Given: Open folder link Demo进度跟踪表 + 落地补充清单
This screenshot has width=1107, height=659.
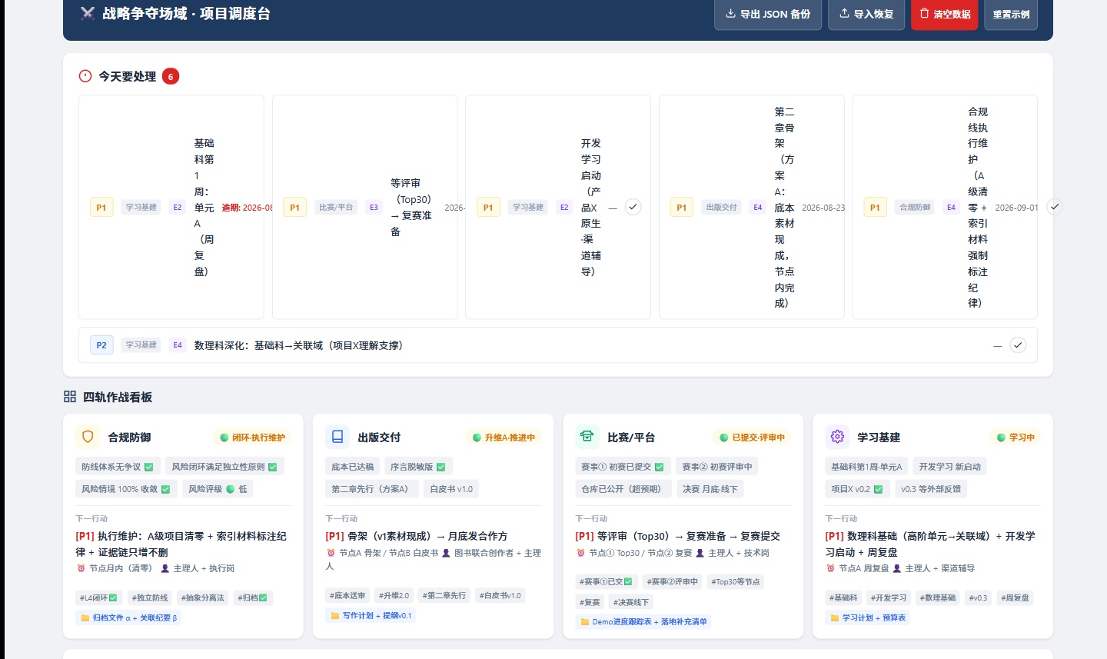Looking at the screenshot, I should 643,621.
